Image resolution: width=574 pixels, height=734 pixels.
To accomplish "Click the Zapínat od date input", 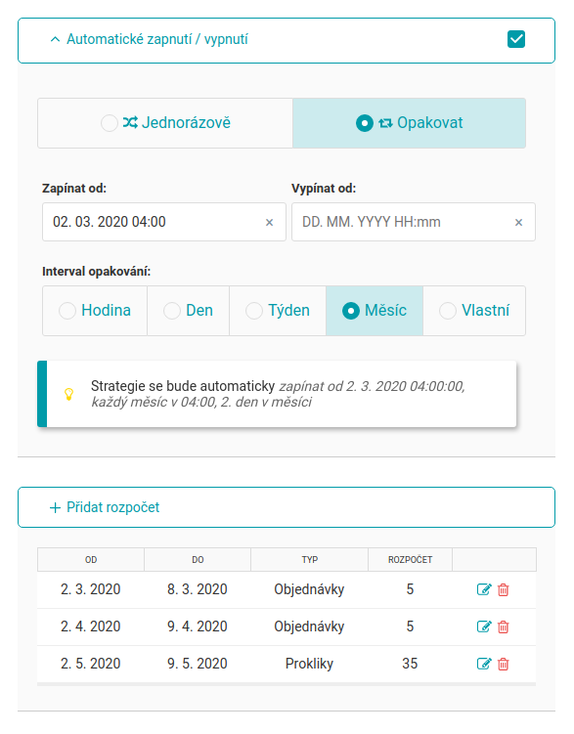I will (155, 222).
